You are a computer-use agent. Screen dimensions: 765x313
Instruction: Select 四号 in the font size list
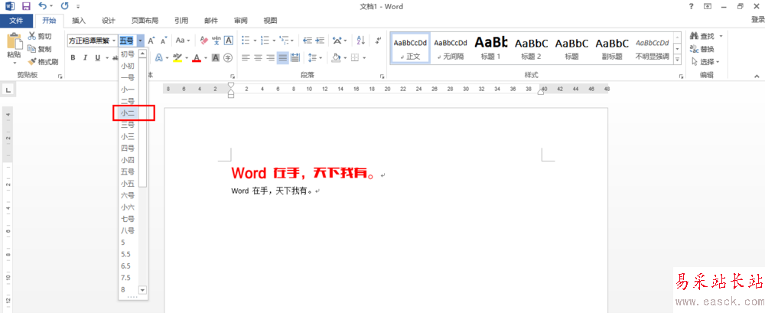[x=129, y=148]
